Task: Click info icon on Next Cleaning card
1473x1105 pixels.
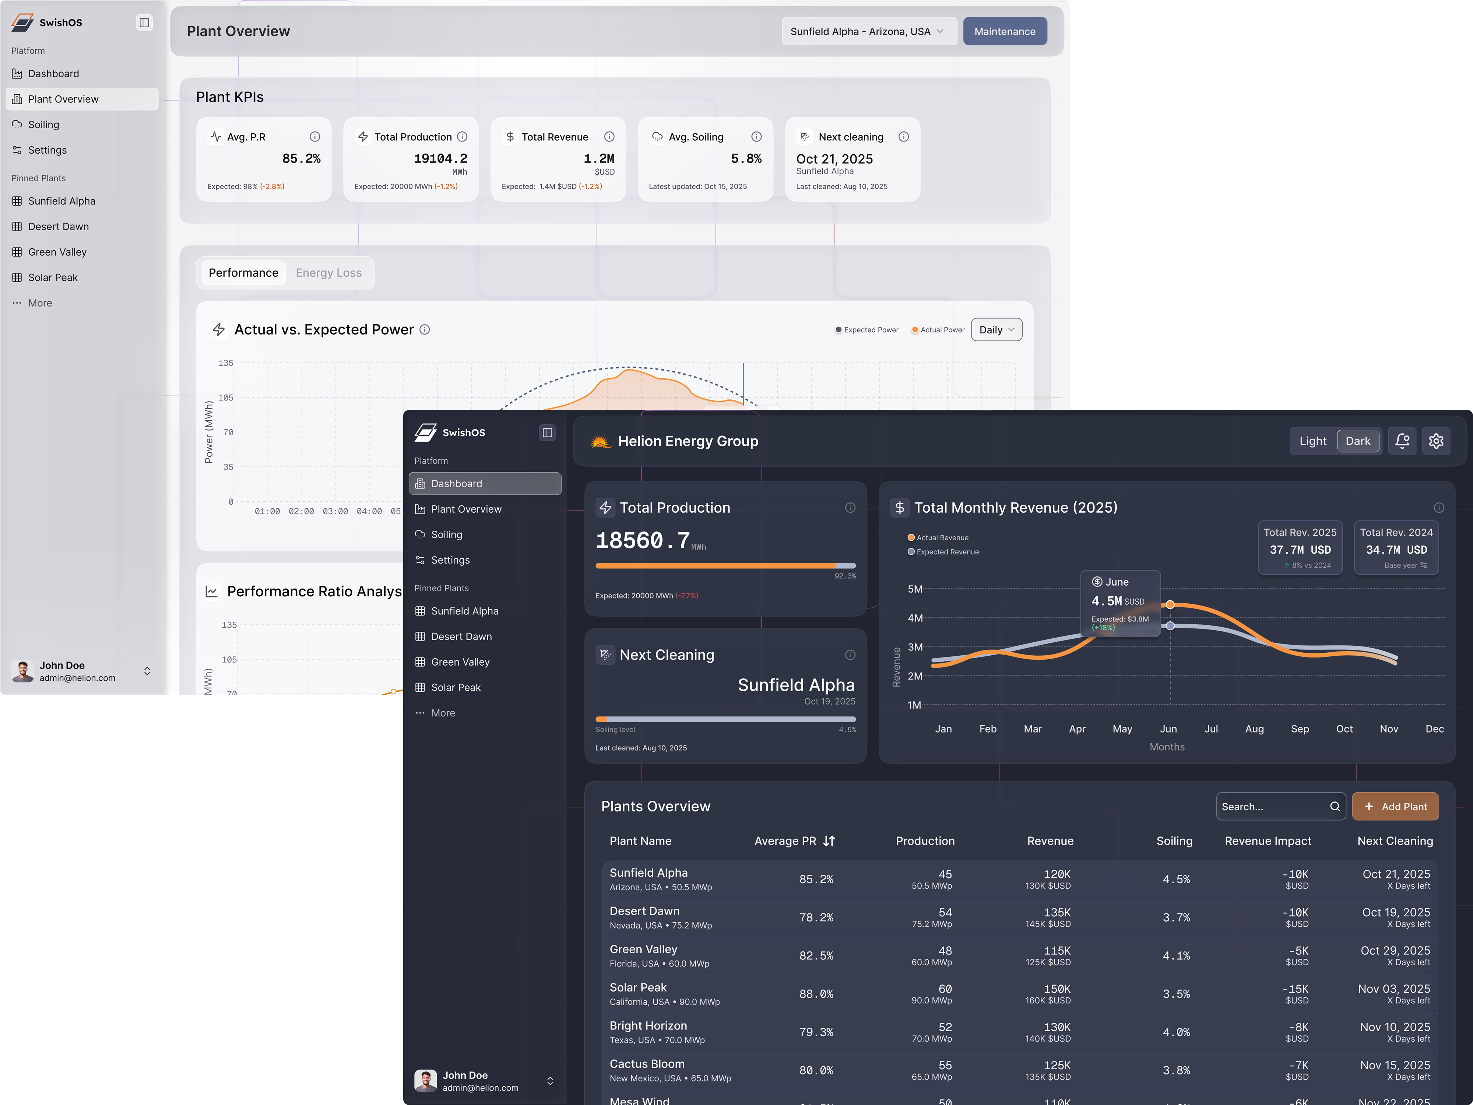Action: (x=850, y=655)
